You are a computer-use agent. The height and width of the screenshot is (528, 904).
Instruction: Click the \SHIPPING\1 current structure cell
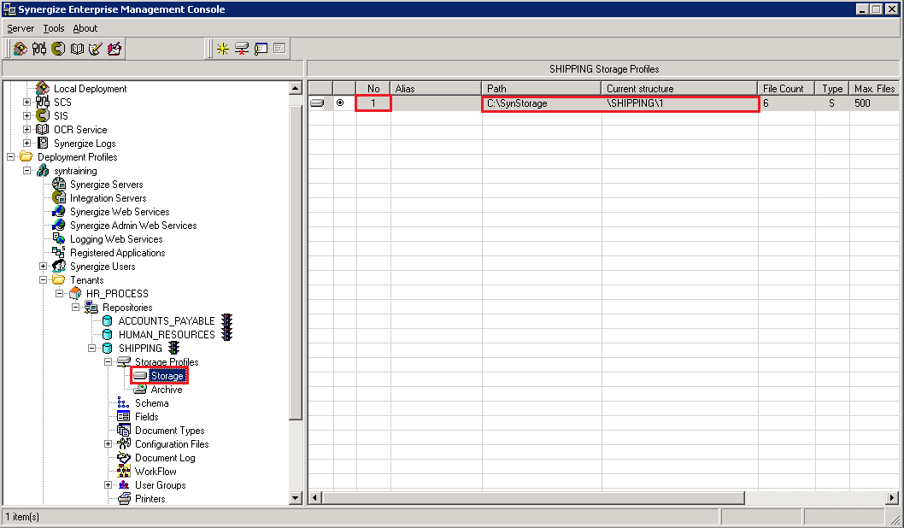pos(679,103)
